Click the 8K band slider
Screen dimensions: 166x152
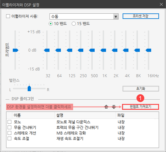click(137, 50)
